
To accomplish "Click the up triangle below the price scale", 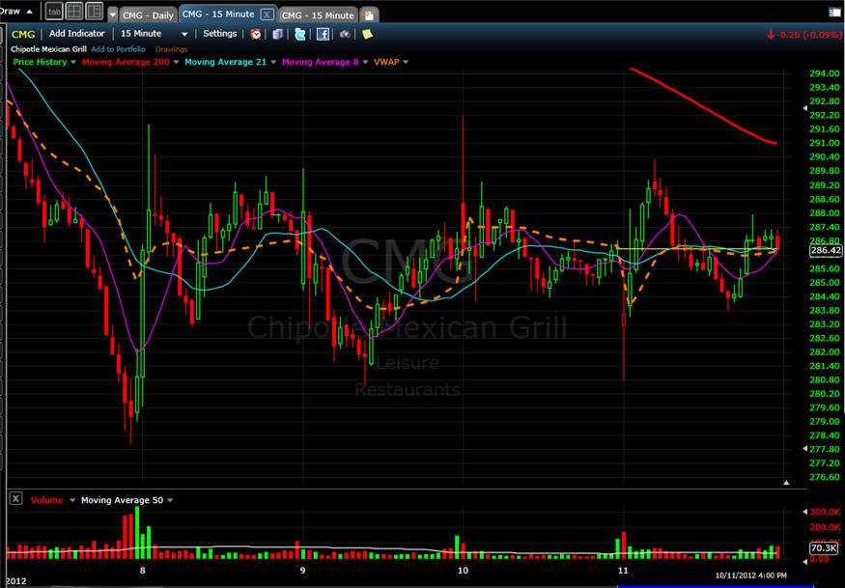I will [x=786, y=483].
